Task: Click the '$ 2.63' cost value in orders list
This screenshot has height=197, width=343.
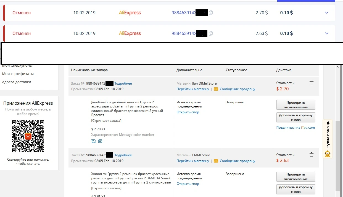Action: (x=283, y=160)
